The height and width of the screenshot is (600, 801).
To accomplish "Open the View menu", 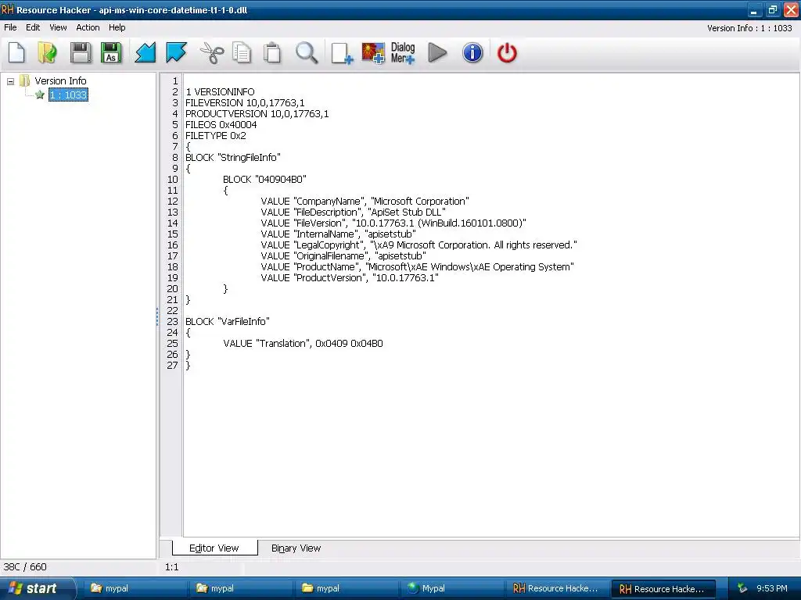I will (58, 27).
